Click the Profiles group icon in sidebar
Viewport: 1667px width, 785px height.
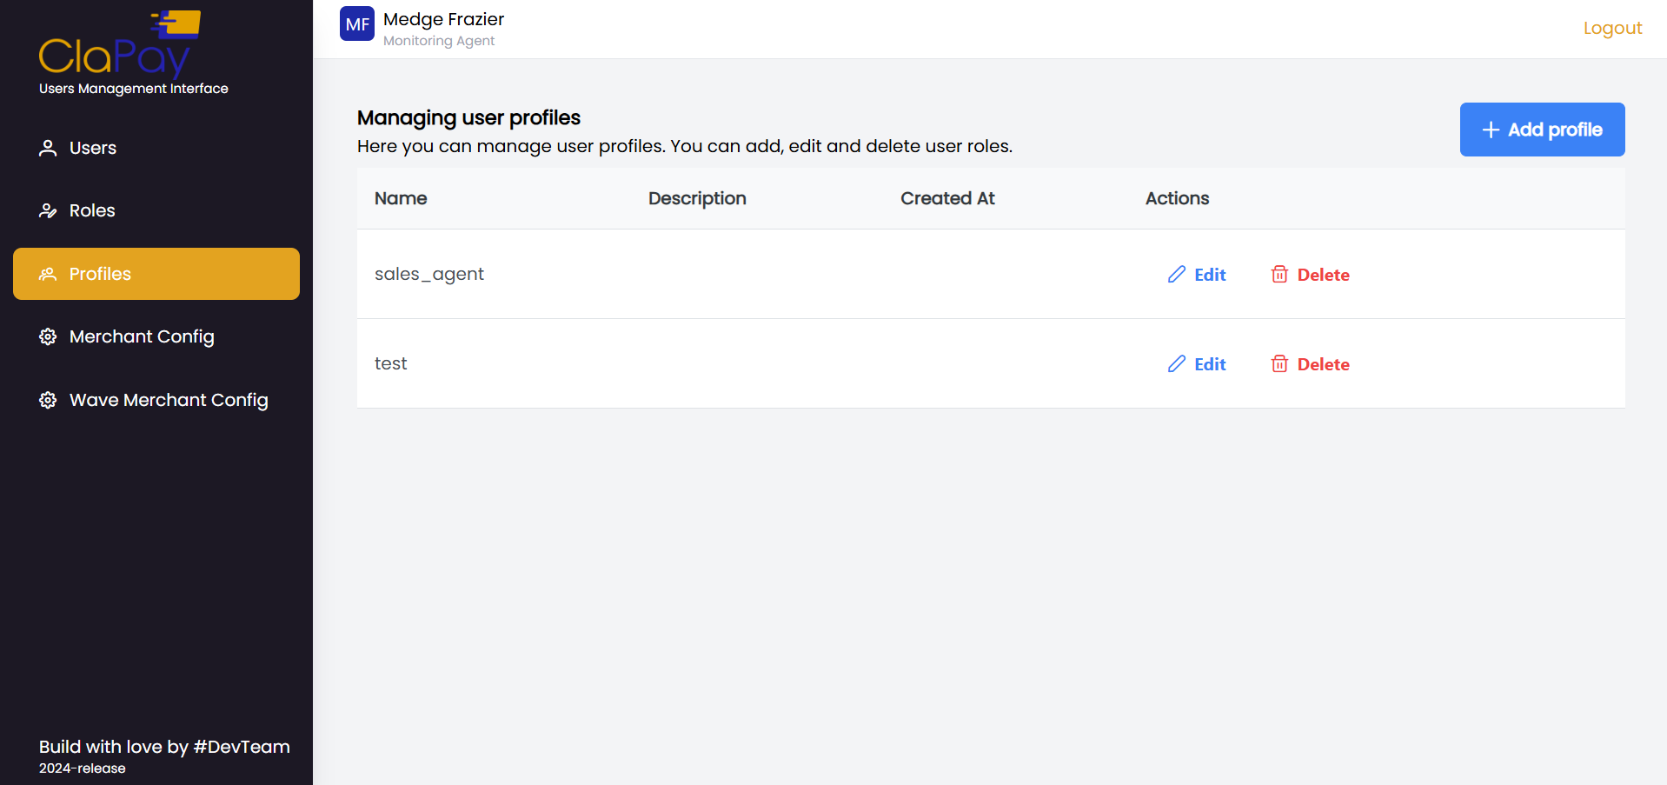[48, 275]
